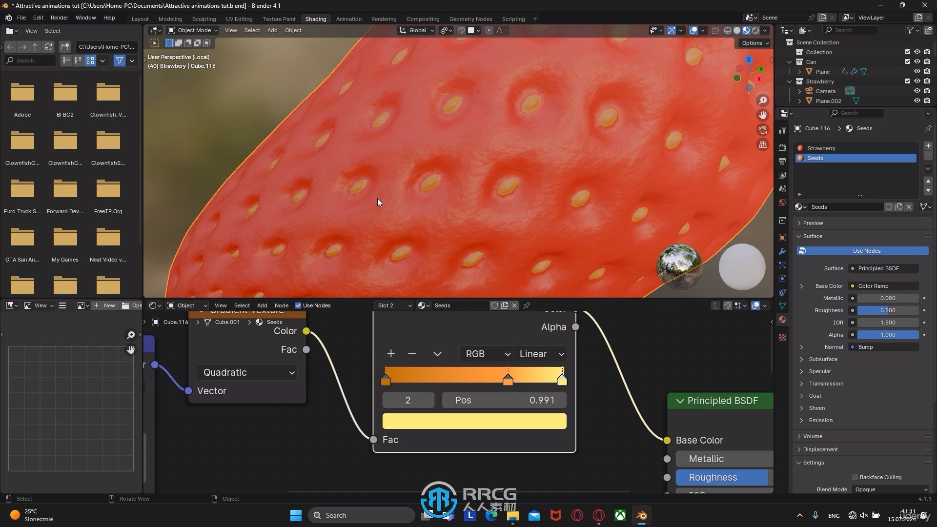Viewport: 937px width, 527px height.
Task: Hide the Plane object in viewport
Action: tap(917, 72)
